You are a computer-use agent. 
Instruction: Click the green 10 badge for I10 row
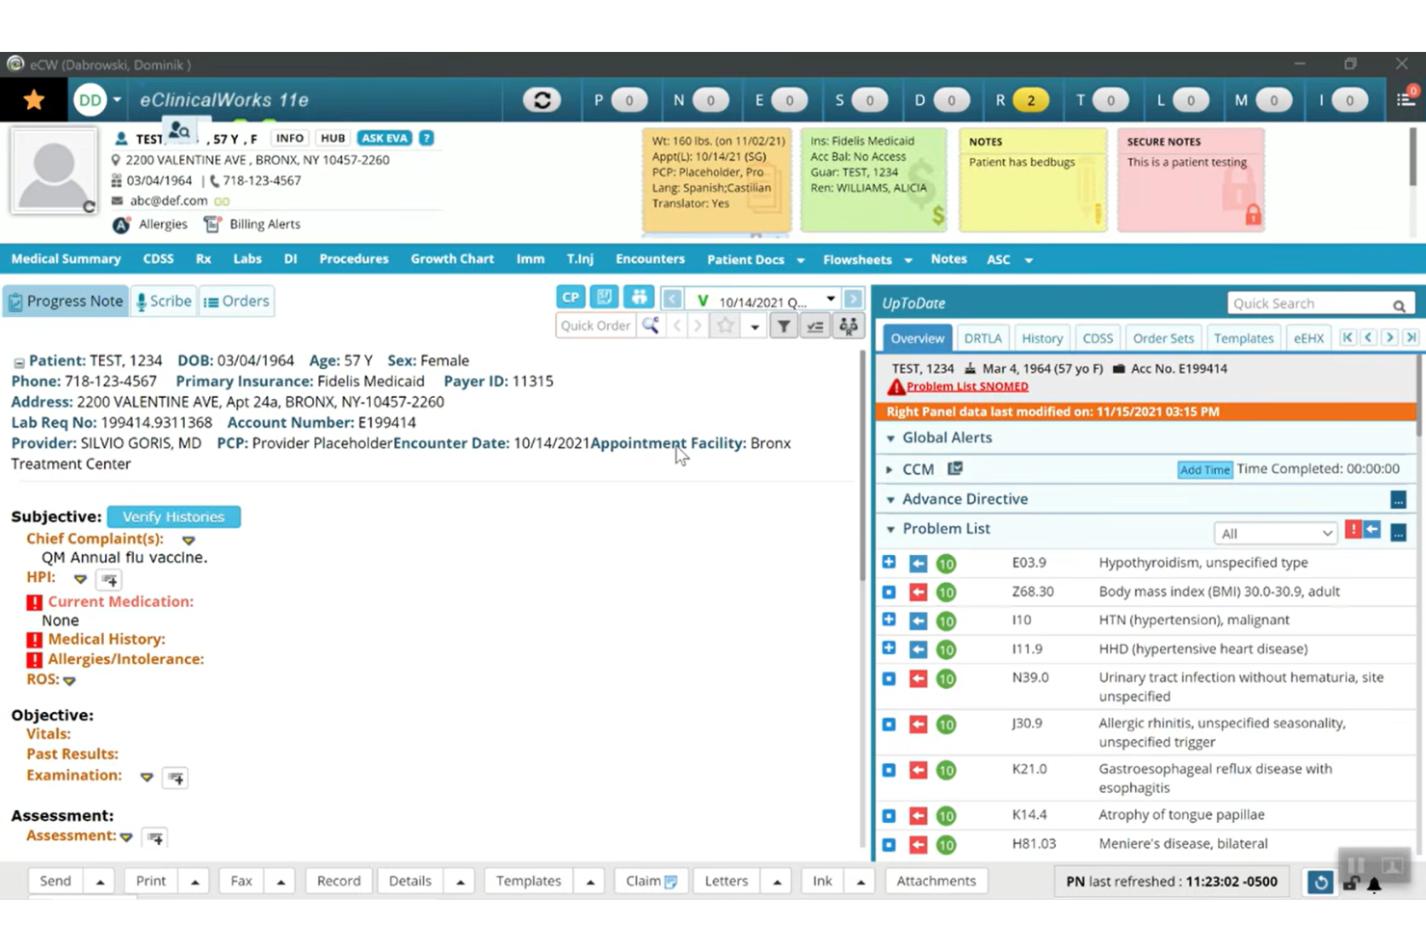click(x=946, y=621)
